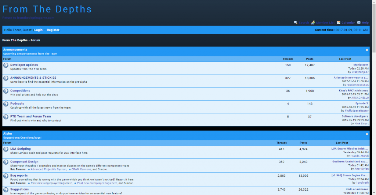The image size is (376, 195).
Task: Click bullet icon before Post new singleplayer bugs
Action: coord(29,183)
